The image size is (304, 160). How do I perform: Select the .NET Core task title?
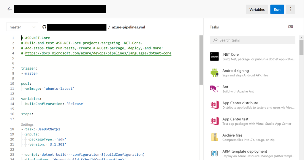pos(230,55)
